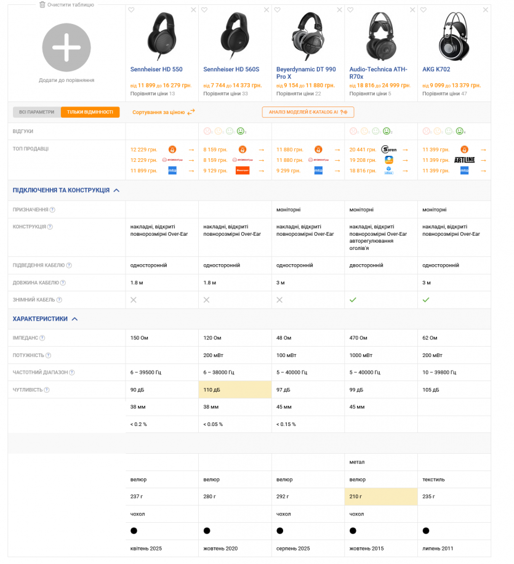This screenshot has width=514, height=564.
Task: Toggle the heart on Beyerdynamic DT 990 Pro X
Action: 278,10
